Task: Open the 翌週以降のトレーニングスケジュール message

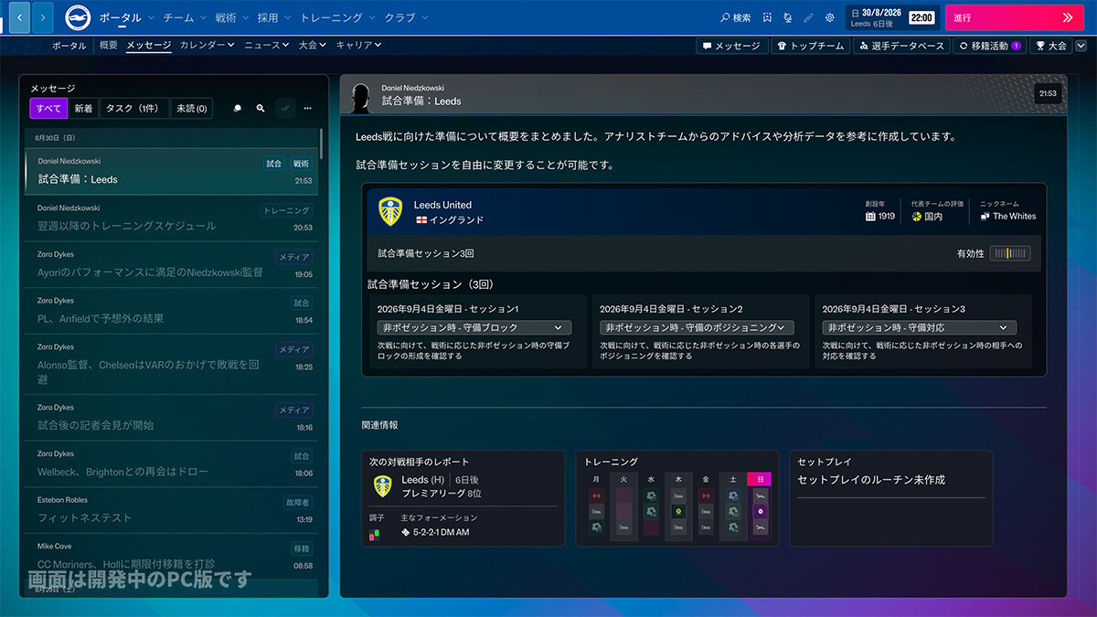Action: click(x=173, y=218)
